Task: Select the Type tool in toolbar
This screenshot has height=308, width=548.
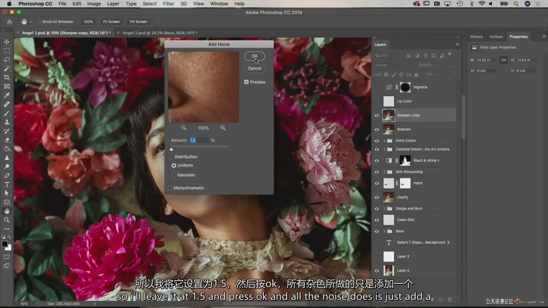Action: click(x=7, y=185)
